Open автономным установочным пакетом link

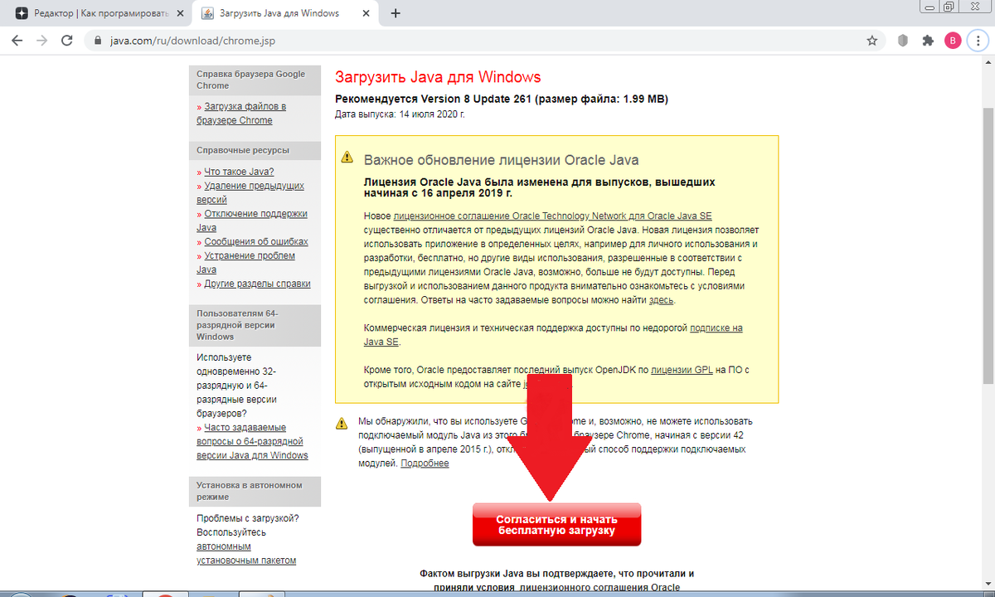(x=245, y=553)
